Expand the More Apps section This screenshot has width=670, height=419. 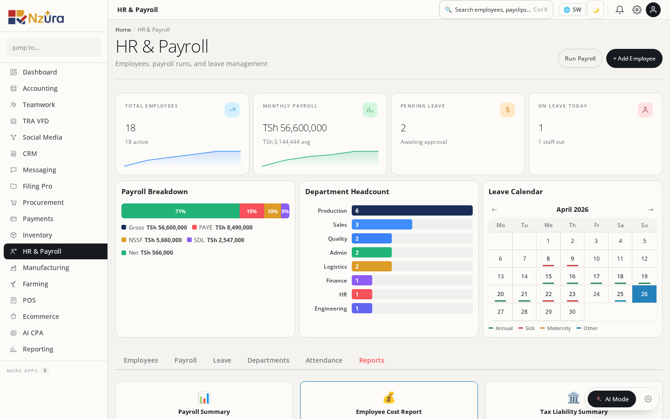click(28, 371)
